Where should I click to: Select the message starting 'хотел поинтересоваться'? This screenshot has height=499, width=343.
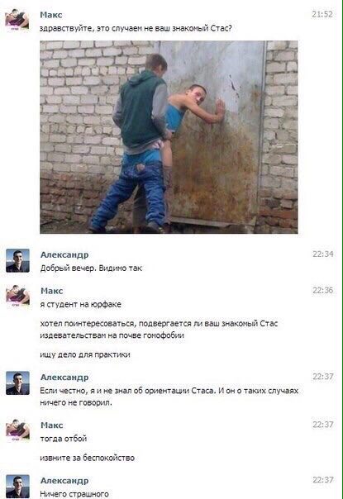pos(159,330)
